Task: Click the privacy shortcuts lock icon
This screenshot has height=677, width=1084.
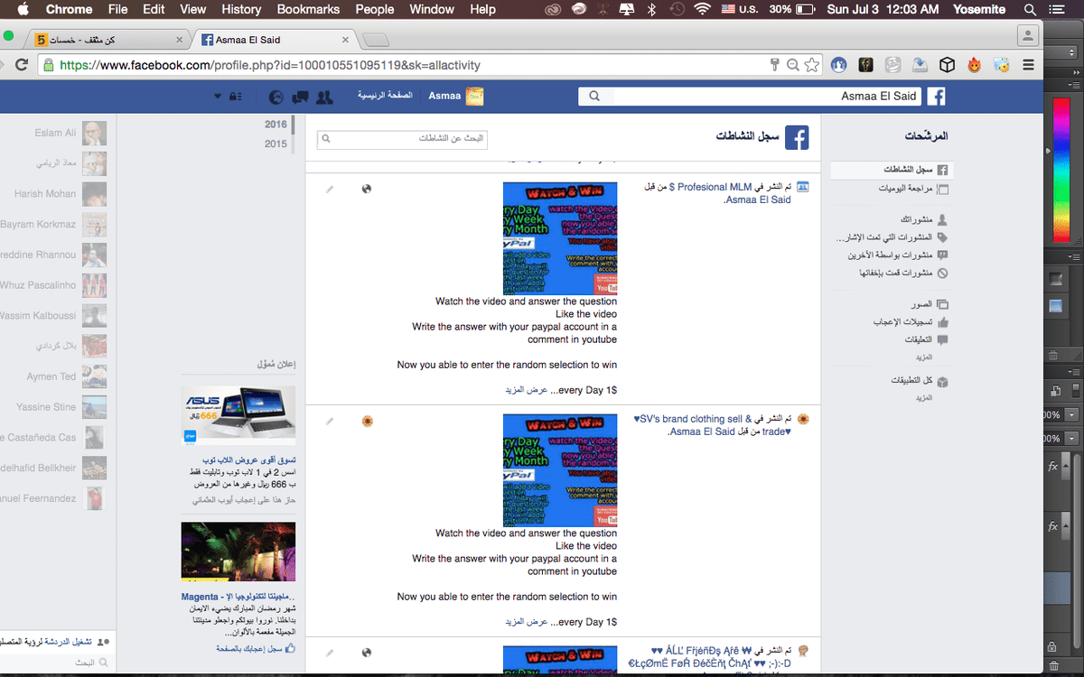Action: [237, 97]
